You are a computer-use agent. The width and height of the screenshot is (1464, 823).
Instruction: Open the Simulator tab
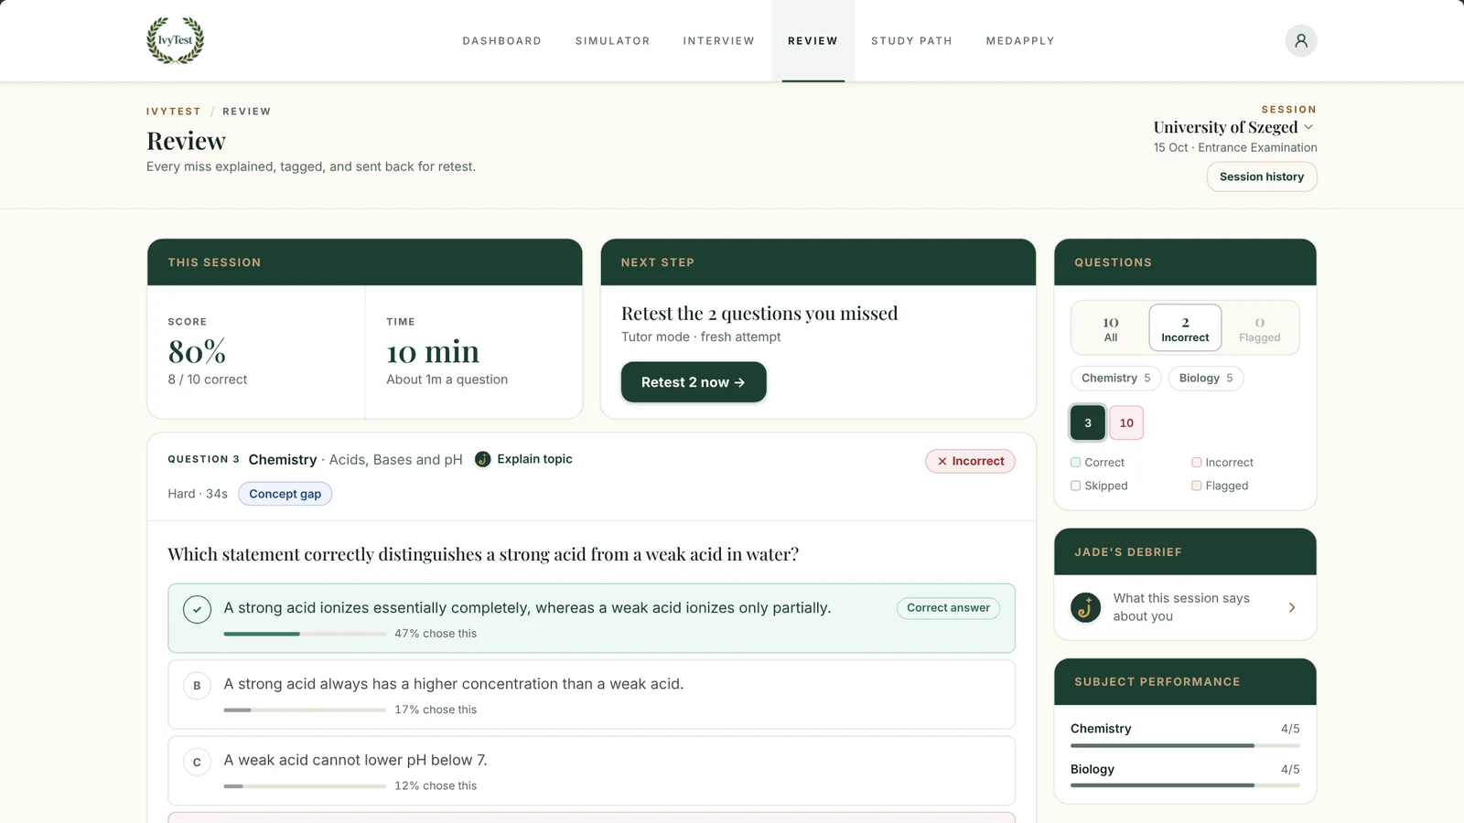[612, 41]
